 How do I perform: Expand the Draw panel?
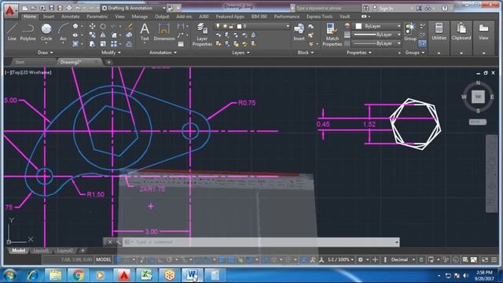(x=46, y=53)
